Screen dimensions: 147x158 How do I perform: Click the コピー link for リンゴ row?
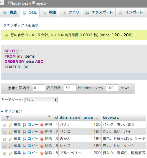coord(33,132)
